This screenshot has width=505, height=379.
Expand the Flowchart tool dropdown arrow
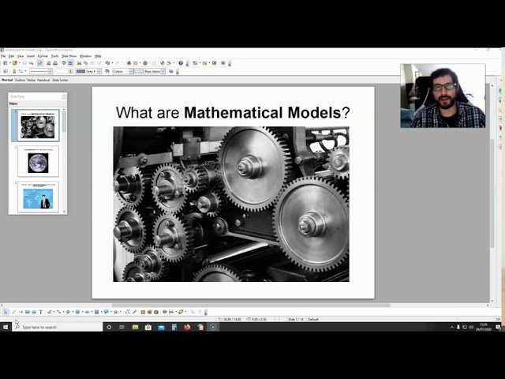click(x=102, y=312)
